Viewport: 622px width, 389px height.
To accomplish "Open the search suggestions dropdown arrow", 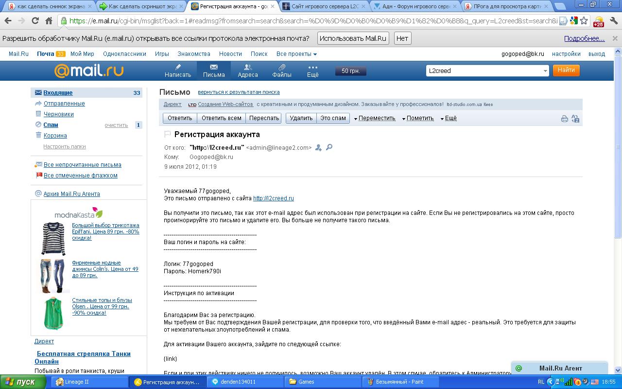I will point(545,71).
